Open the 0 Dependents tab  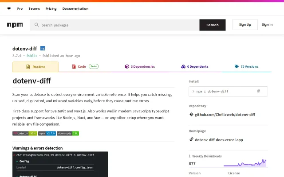point(195,66)
